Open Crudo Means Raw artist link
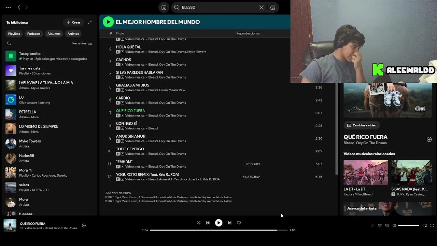Screen dimensions: 437x246 pyautogui.click(x=172, y=90)
